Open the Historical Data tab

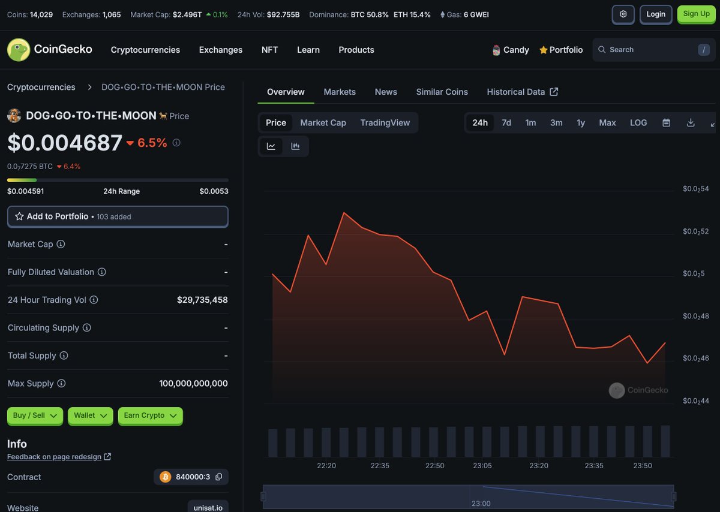pos(523,92)
